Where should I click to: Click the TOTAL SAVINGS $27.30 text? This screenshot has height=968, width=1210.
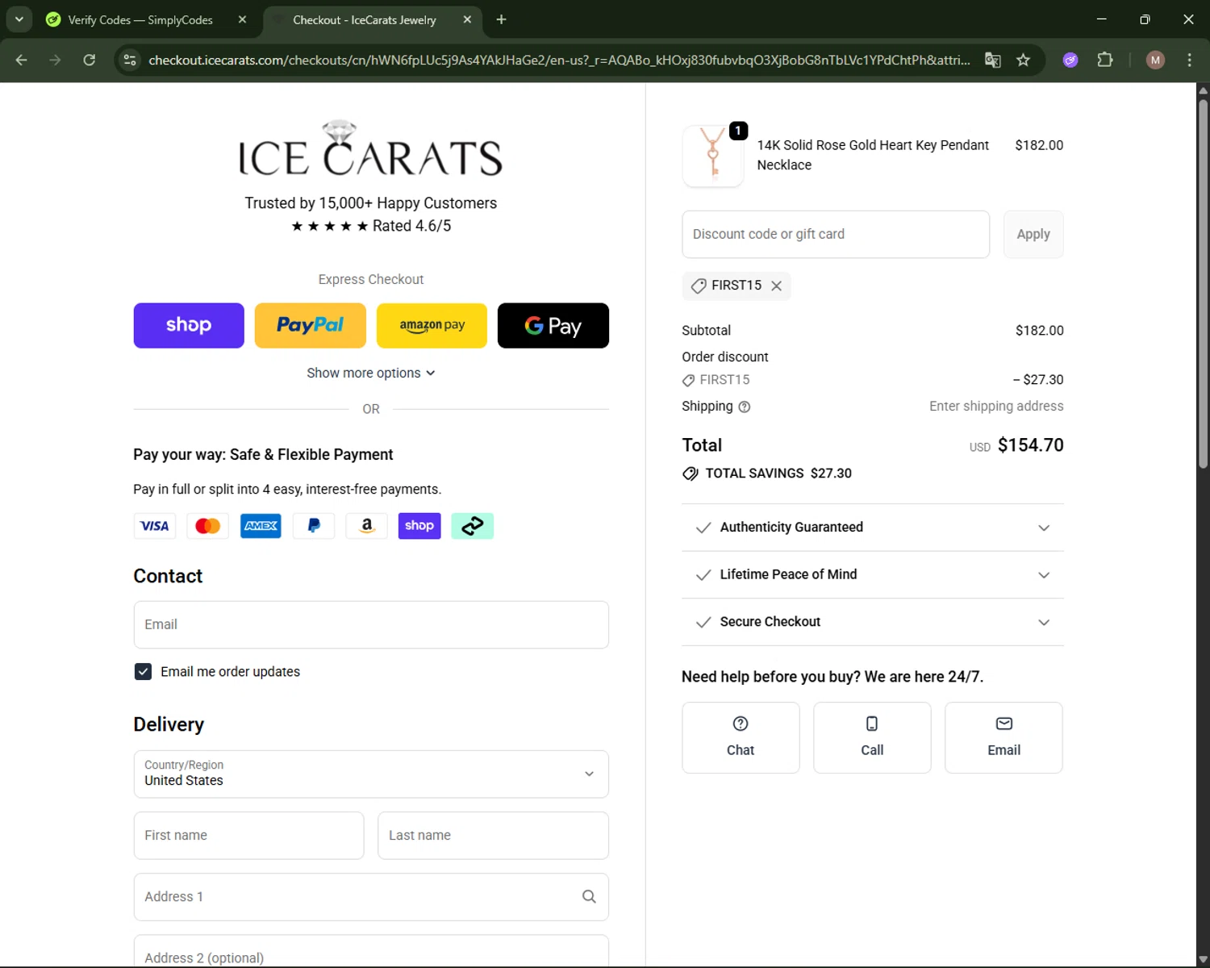[778, 474]
